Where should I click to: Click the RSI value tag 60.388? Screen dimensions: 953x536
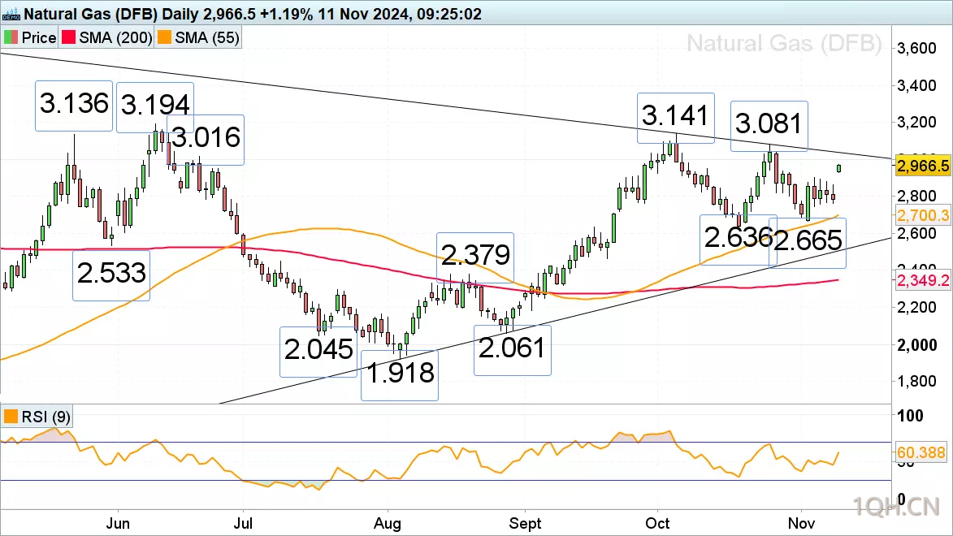921,452
